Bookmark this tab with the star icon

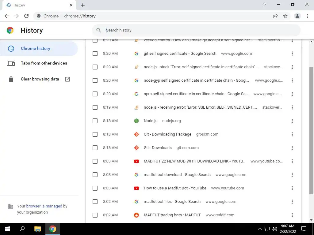(x=285, y=16)
